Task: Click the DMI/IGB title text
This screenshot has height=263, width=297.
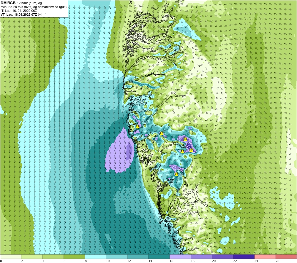Action: pos(8,3)
